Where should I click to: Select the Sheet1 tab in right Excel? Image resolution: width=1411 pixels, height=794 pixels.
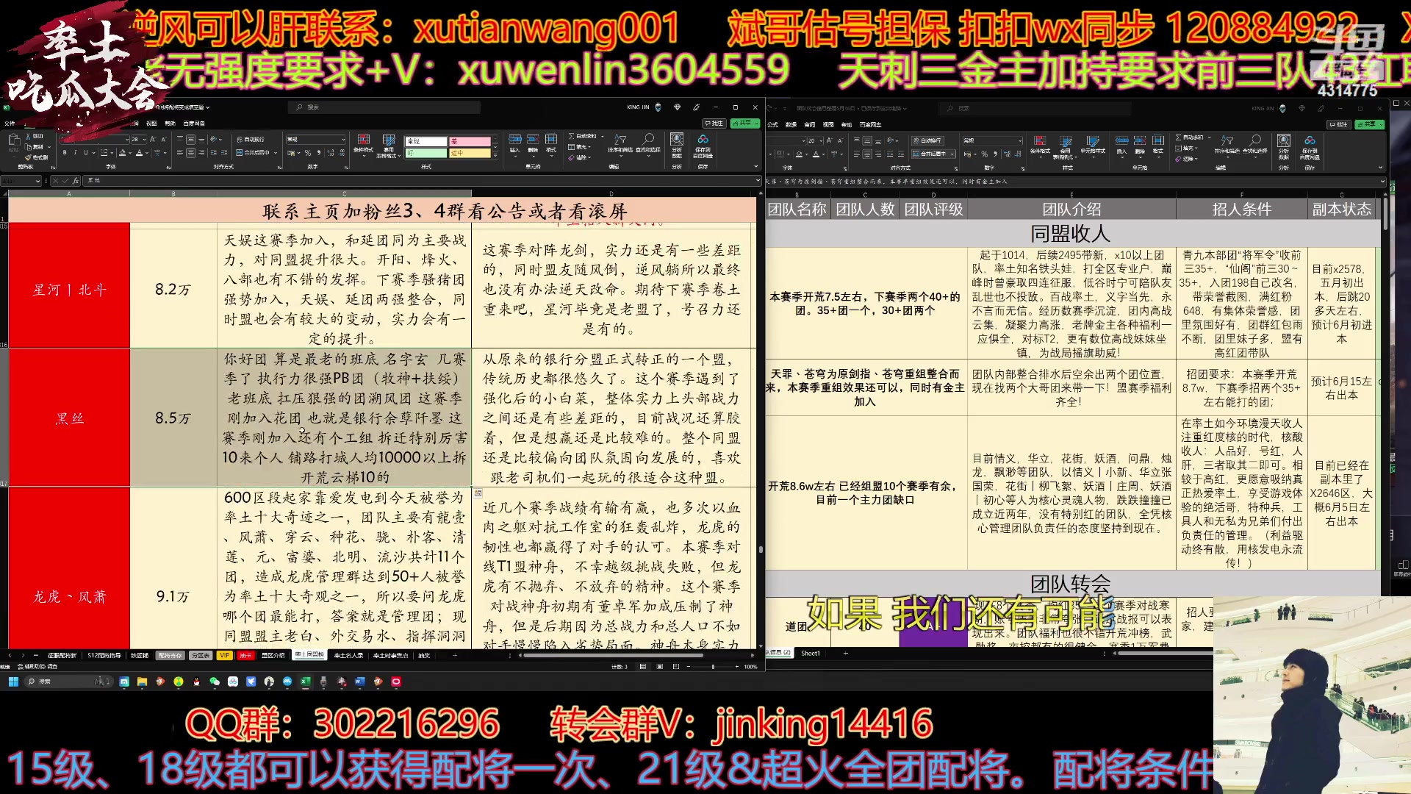point(810,653)
